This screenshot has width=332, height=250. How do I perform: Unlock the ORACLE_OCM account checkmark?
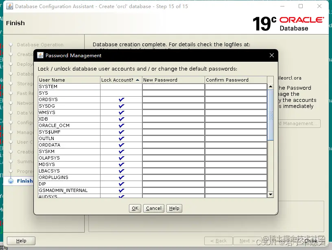click(x=121, y=125)
